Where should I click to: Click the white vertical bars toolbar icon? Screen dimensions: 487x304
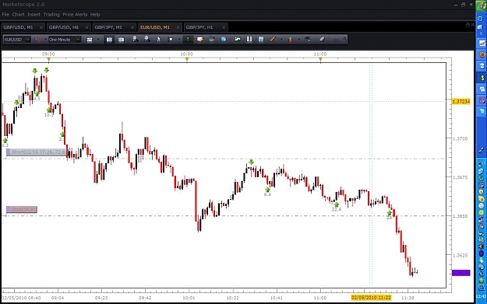tap(249, 40)
